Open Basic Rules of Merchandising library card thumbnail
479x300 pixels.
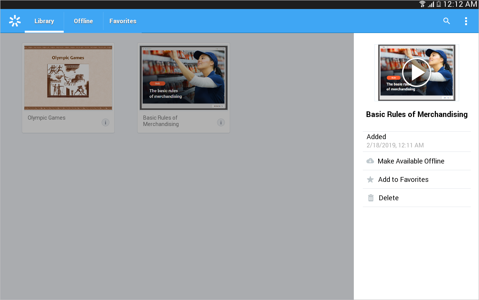pos(184,78)
